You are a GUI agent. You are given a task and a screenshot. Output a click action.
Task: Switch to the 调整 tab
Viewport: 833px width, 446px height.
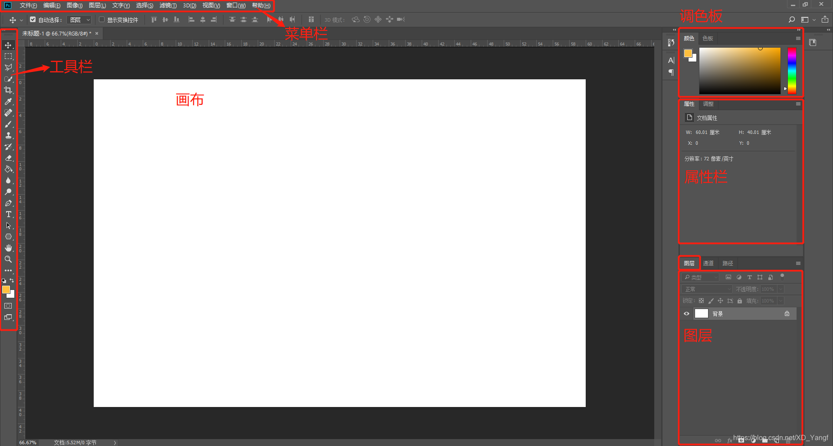coord(708,104)
